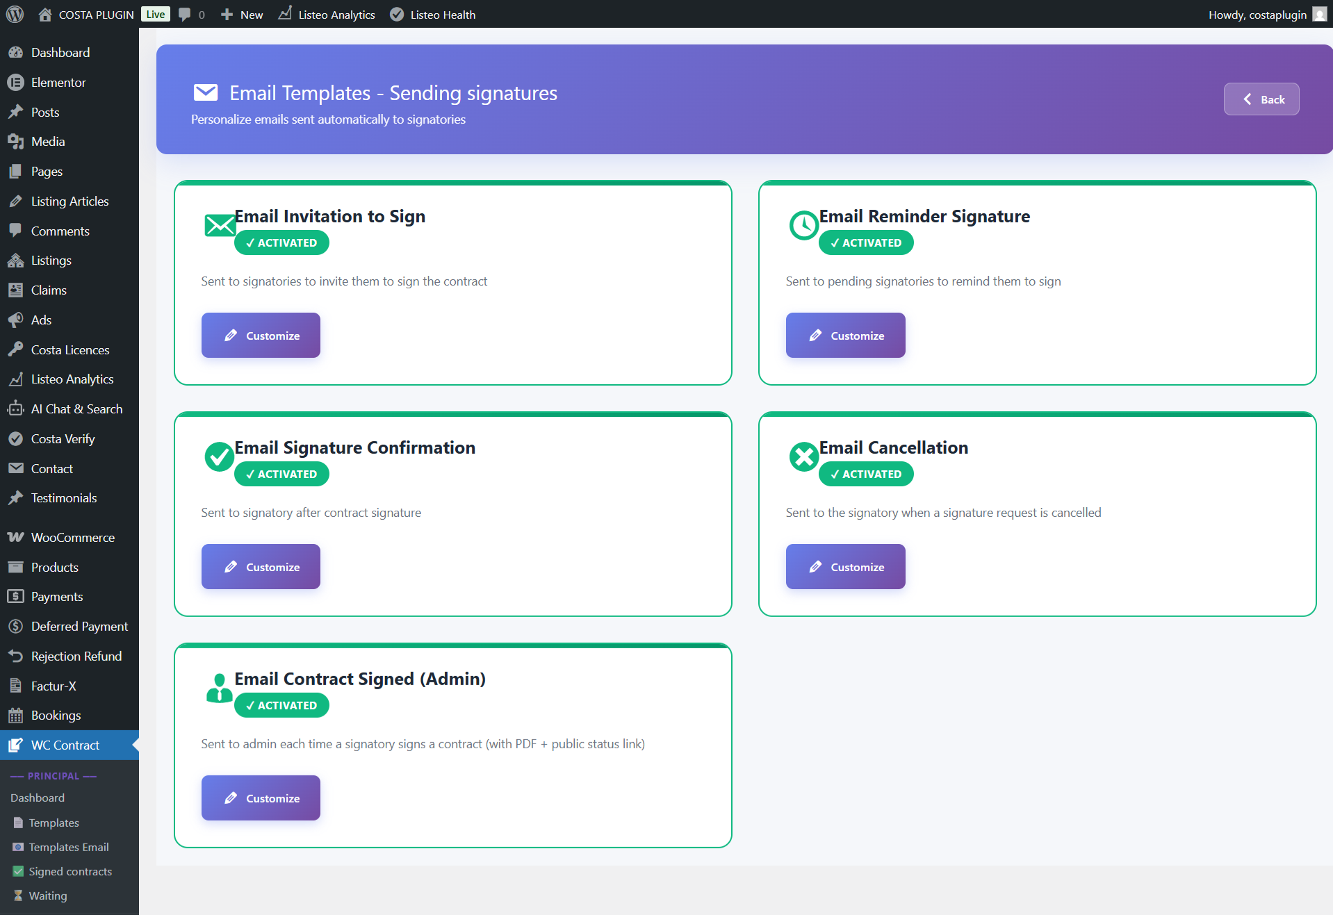Screen dimensions: 1333x915
Task: Open Signed contracts submenu item
Action: [x=70, y=872]
